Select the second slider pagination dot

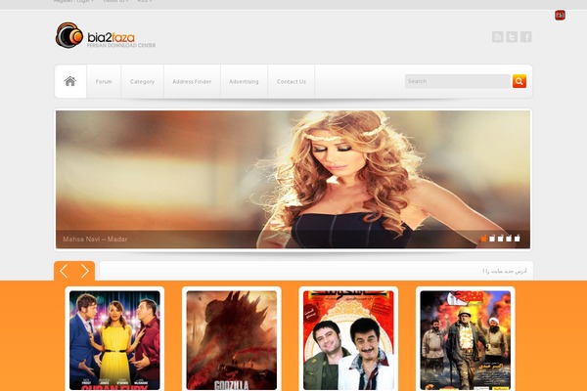click(492, 239)
